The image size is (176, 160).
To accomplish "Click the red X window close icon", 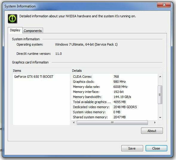I will [x=164, y=5].
